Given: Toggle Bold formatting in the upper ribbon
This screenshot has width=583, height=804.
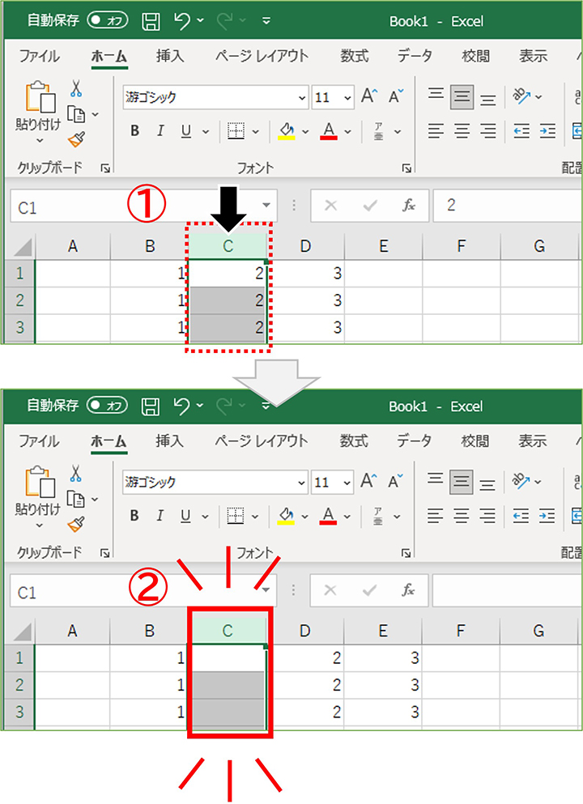Looking at the screenshot, I should click(135, 131).
